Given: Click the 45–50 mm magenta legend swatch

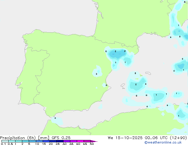Looking at the screenshot, I should (87, 141).
